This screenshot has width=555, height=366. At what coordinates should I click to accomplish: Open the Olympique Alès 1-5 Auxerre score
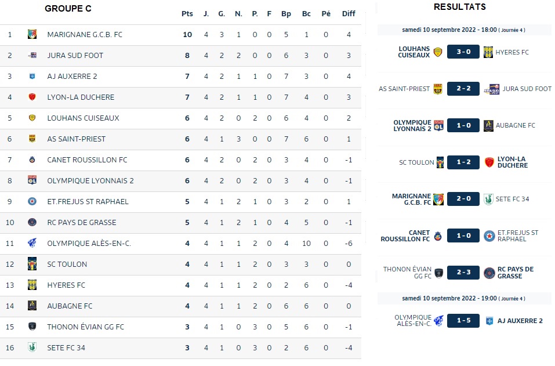coord(463,321)
